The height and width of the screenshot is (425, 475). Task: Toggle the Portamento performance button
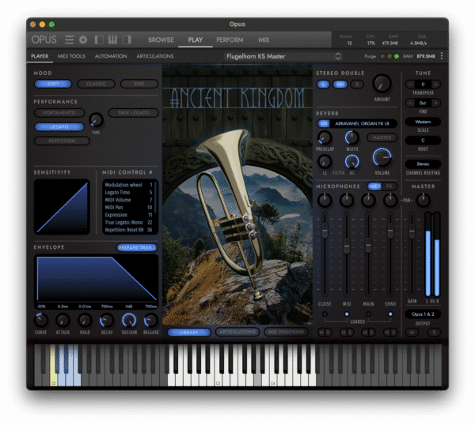pyautogui.click(x=59, y=113)
